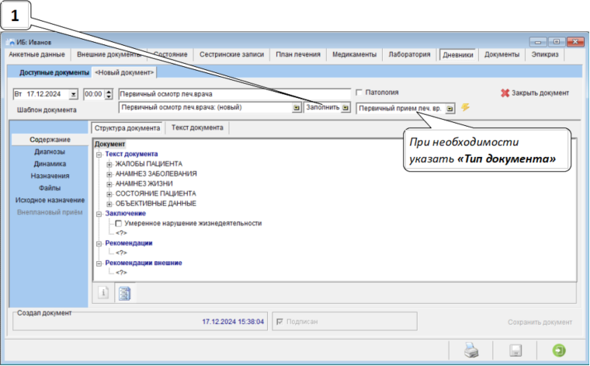Click the yellow lightning bolt icon

tap(466, 108)
